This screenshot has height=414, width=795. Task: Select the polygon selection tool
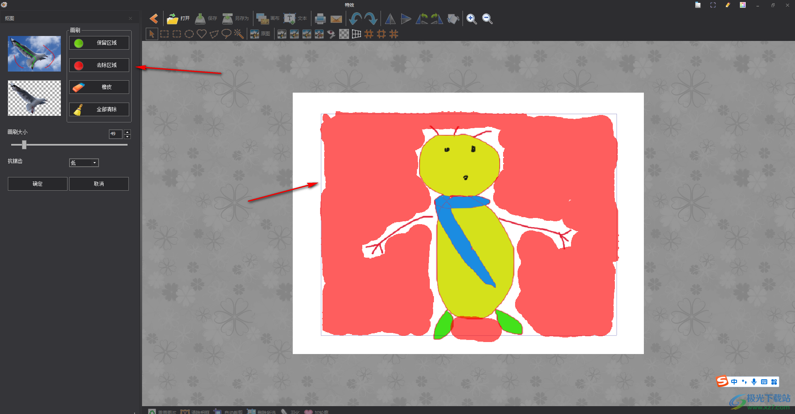[x=214, y=34]
